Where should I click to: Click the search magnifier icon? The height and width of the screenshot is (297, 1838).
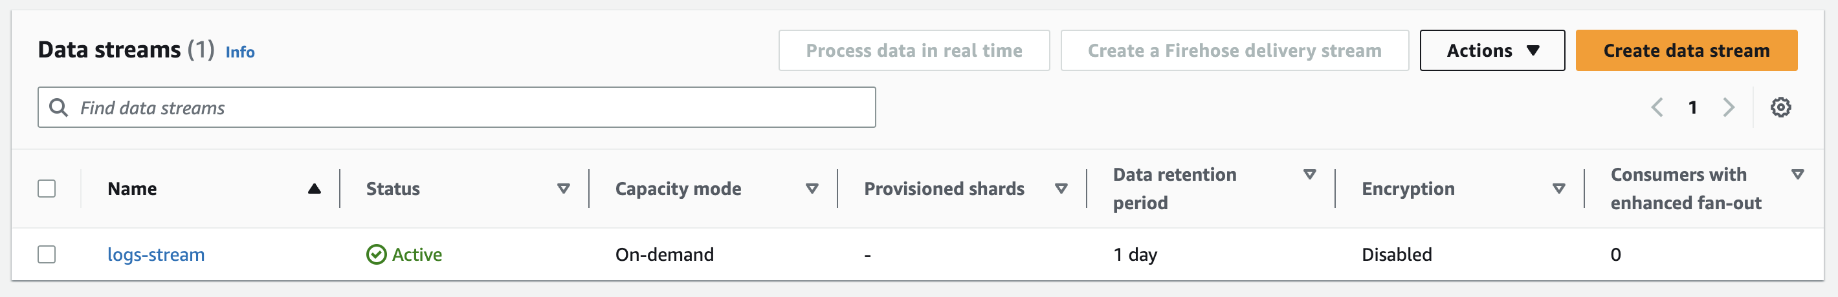click(58, 108)
